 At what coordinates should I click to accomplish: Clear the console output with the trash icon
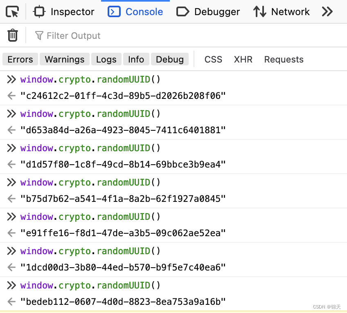12,35
